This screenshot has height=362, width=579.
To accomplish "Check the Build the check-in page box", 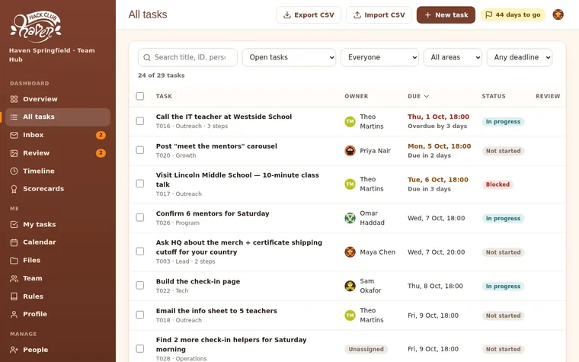I will point(140,286).
